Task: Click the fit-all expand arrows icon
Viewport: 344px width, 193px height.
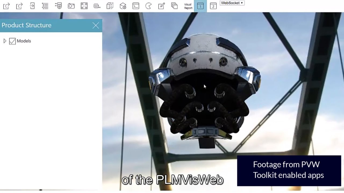Action: 84,6
